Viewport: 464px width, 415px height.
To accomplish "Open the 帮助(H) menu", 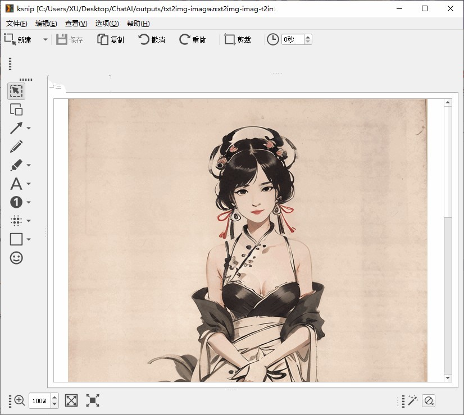I will tap(138, 24).
